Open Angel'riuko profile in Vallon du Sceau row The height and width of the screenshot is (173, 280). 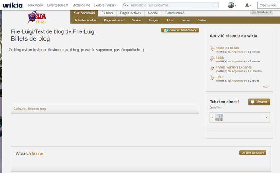click(x=238, y=52)
